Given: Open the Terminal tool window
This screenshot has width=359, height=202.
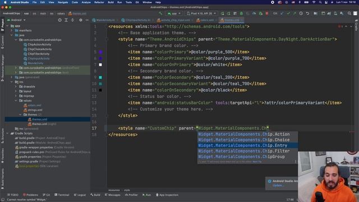Looking at the screenshot, I should [62, 195].
